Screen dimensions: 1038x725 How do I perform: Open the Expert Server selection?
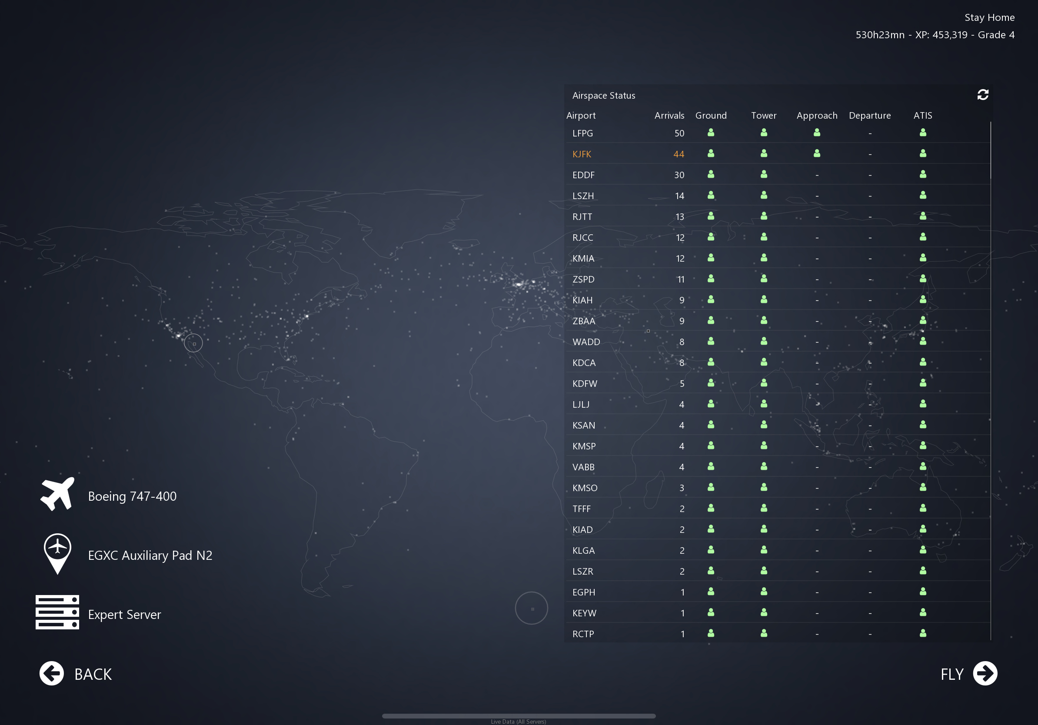point(124,614)
